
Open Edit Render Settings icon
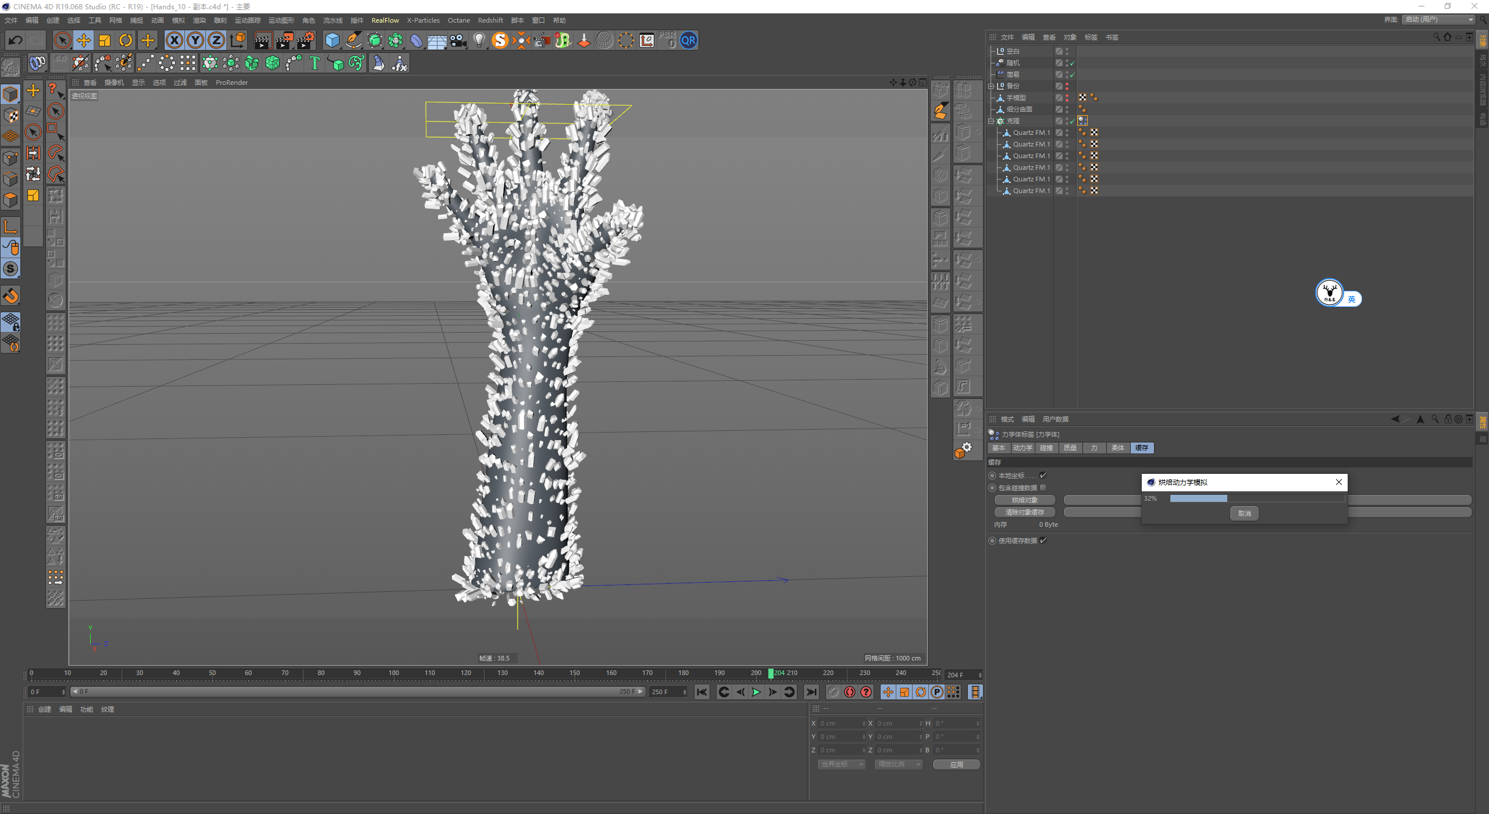tap(305, 40)
